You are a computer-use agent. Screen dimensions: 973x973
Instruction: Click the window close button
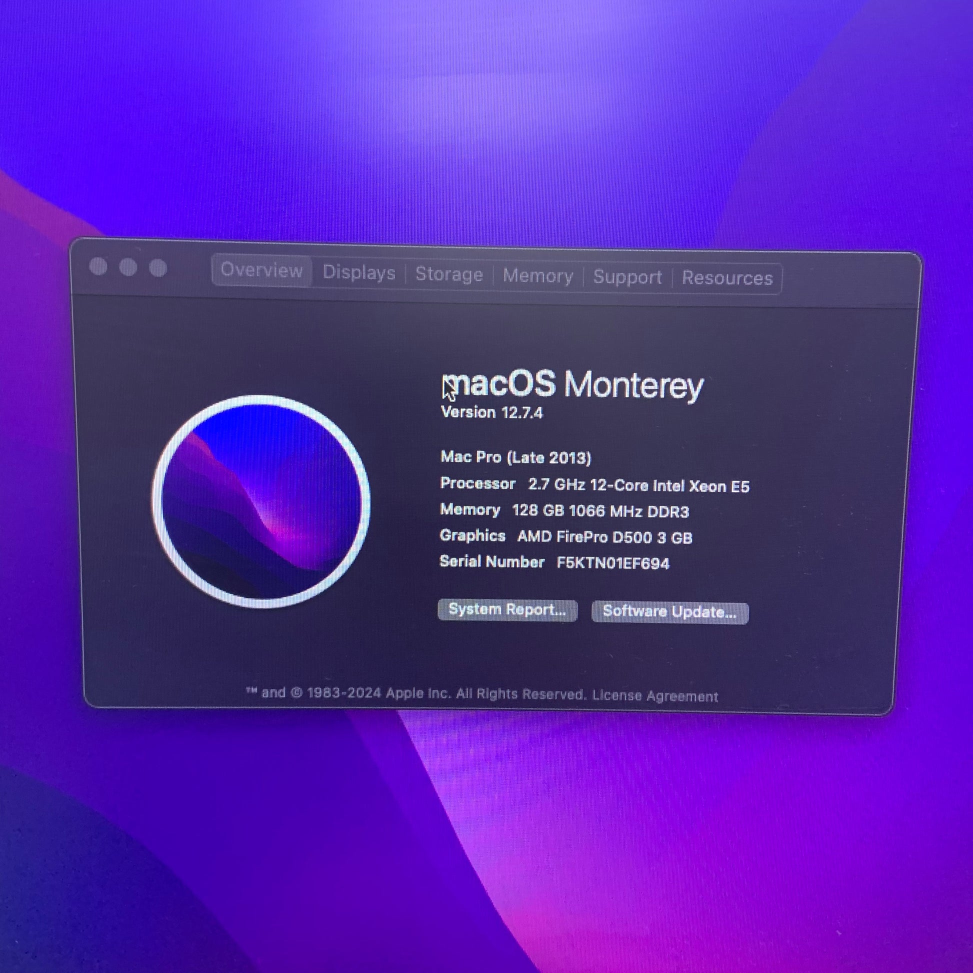[x=98, y=266]
